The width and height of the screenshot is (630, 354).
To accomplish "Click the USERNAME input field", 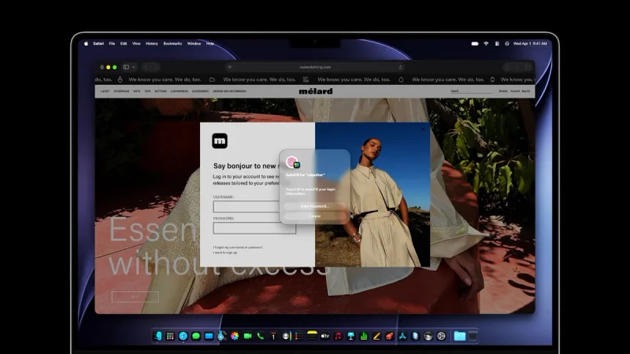I will tap(254, 206).
